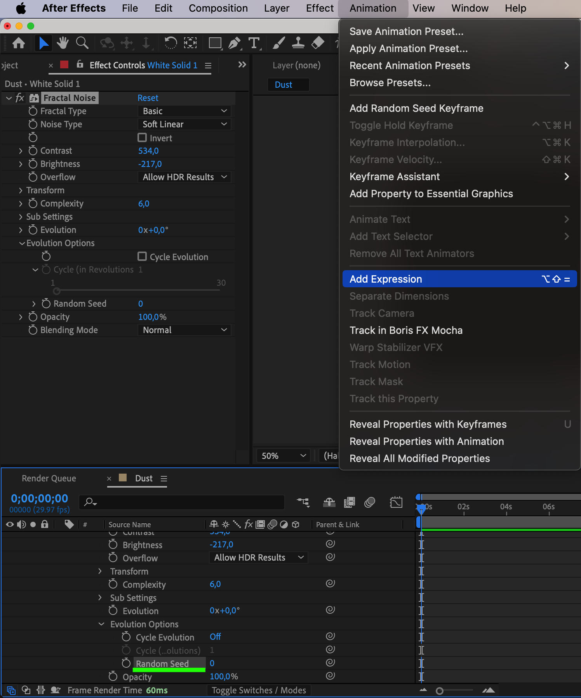Click the Random Seed expression pick whip in timeline
Screen dimensions: 581x698
tap(331, 663)
